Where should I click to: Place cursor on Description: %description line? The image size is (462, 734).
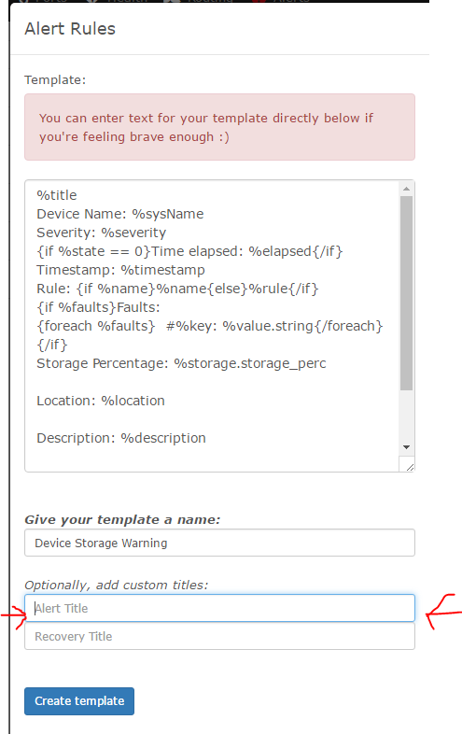point(121,438)
